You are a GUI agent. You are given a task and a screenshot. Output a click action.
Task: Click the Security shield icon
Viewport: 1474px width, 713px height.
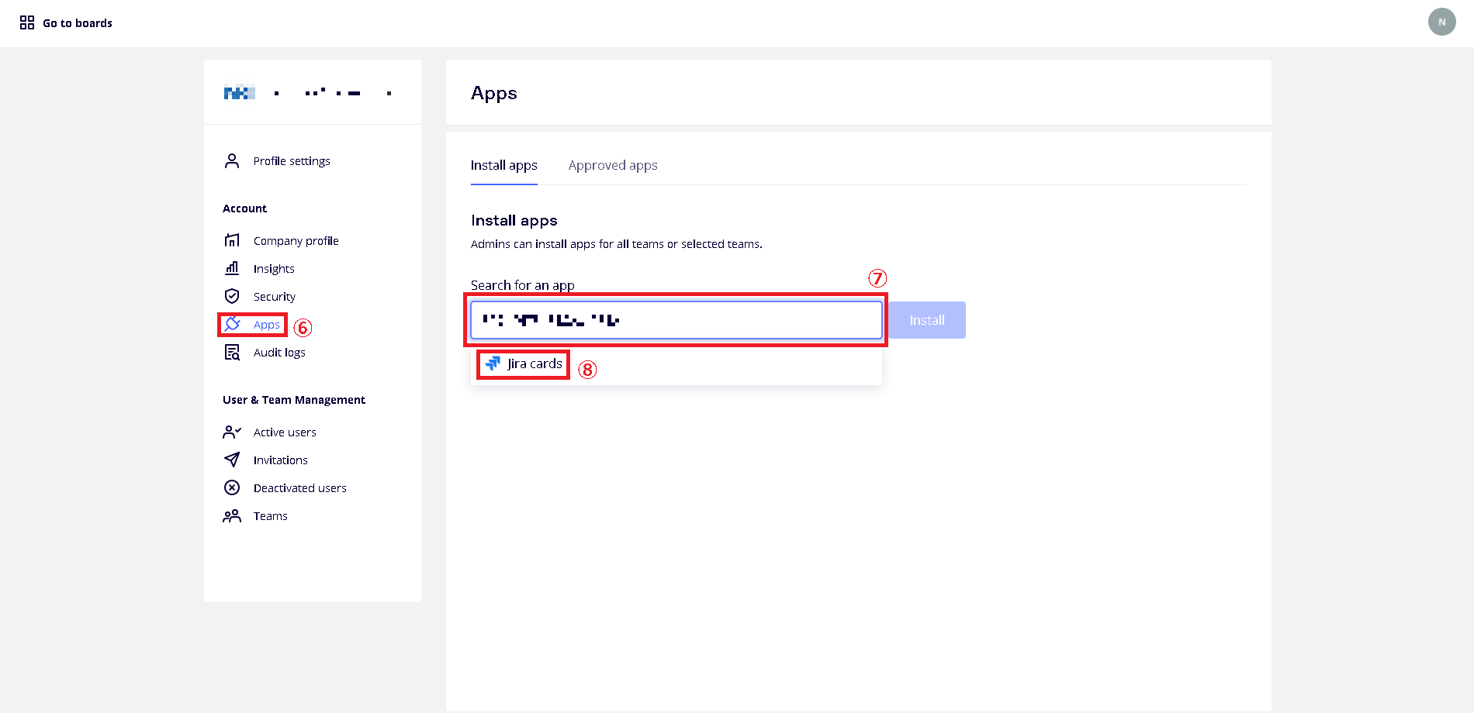232,296
